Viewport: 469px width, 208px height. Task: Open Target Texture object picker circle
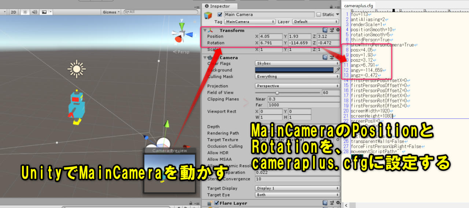click(337, 140)
